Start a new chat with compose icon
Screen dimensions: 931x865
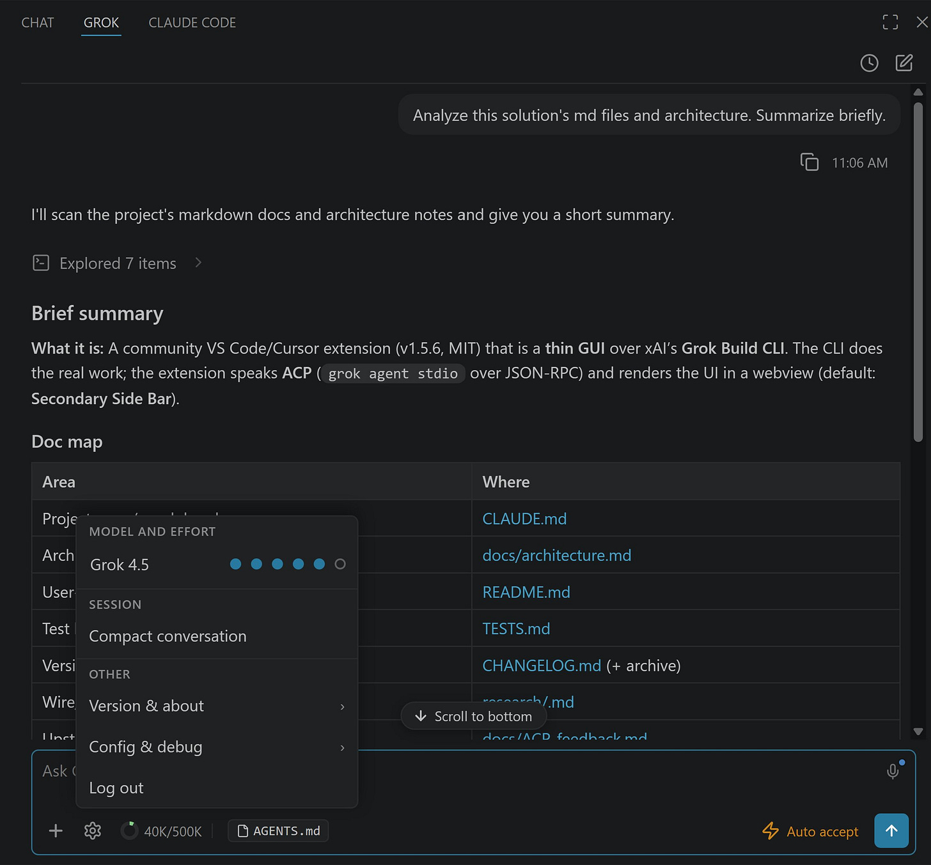point(904,63)
